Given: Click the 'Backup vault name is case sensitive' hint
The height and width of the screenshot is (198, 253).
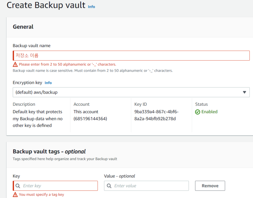Looking at the screenshot, I should coord(93,71).
